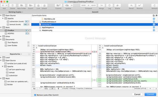The image size is (158, 97).
Task: Apply the blue change hunk arrow
Action: coord(94,66)
